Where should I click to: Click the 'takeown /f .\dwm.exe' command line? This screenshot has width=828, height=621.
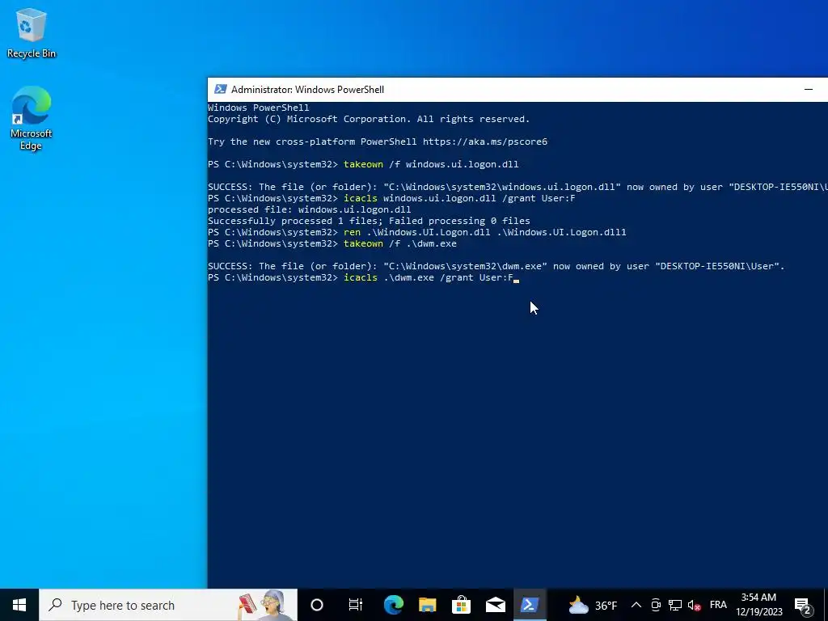[x=332, y=243]
